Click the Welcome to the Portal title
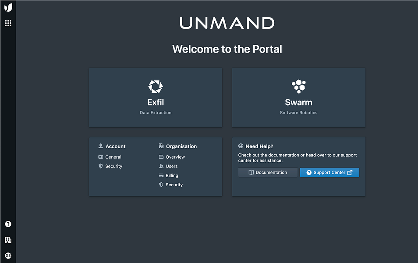The height and width of the screenshot is (263, 418). 227,49
